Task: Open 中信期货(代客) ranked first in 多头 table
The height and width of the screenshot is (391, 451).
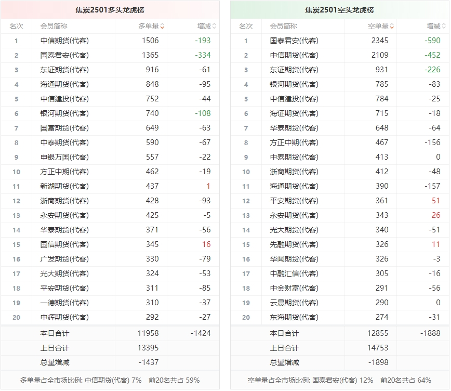Action: (64, 41)
